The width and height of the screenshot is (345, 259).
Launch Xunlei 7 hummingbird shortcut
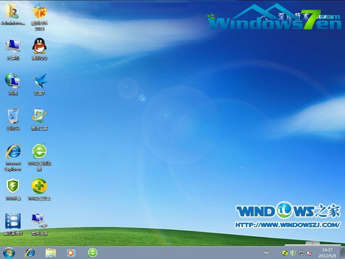click(39, 84)
